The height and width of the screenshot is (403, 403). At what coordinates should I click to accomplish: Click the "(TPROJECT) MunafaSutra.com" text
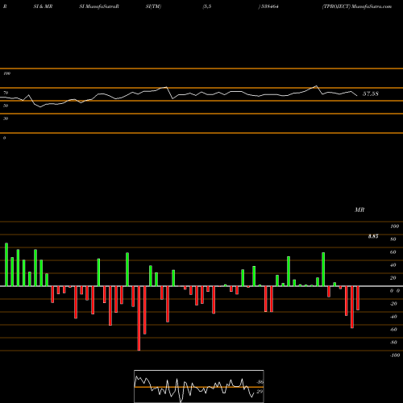357,6
